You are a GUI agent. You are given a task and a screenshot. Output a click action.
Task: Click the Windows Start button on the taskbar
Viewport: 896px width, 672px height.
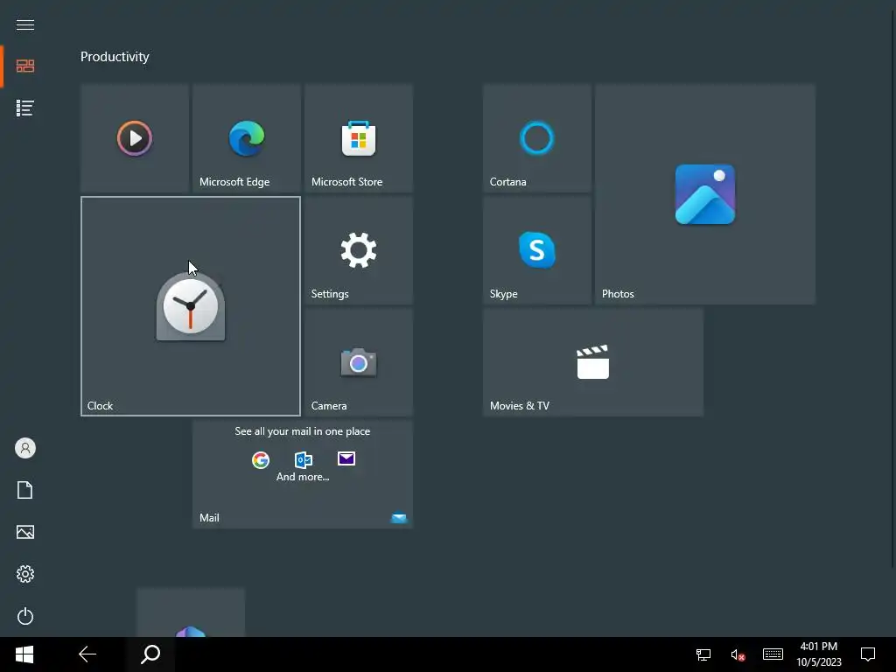(x=24, y=654)
